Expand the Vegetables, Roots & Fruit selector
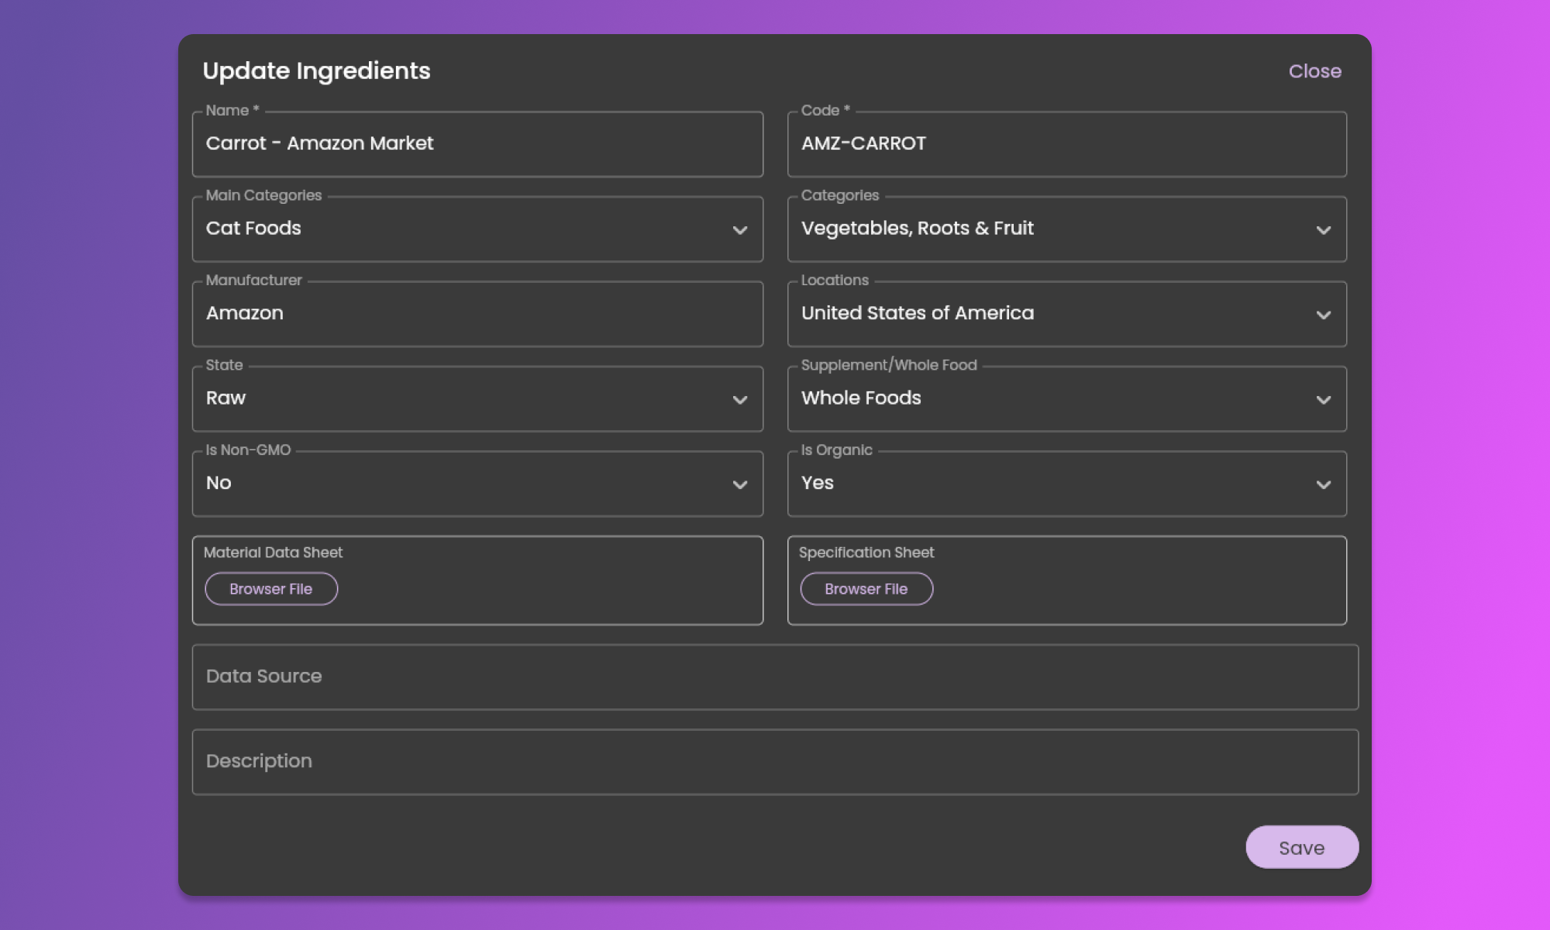The height and width of the screenshot is (930, 1550). pos(1054,229)
